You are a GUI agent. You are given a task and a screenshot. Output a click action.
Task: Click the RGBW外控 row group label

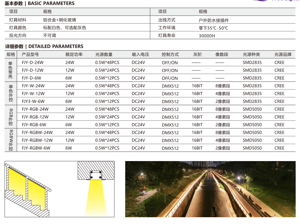point(11,140)
